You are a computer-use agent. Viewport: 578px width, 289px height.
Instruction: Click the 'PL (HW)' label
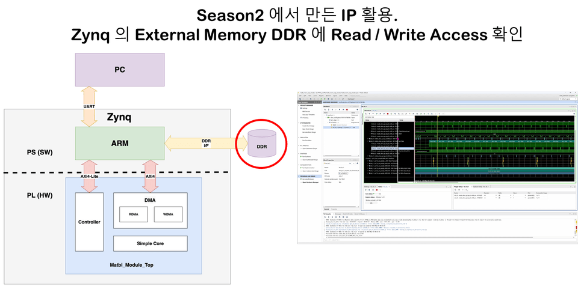point(40,195)
